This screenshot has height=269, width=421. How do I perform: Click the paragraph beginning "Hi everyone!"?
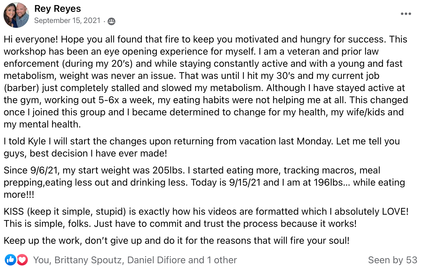206,82
